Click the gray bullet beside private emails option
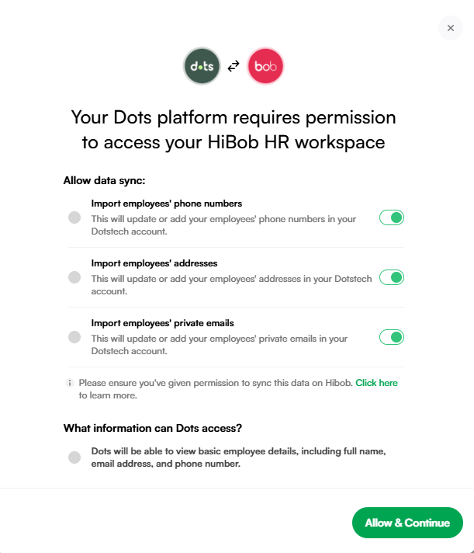 pyautogui.click(x=74, y=337)
